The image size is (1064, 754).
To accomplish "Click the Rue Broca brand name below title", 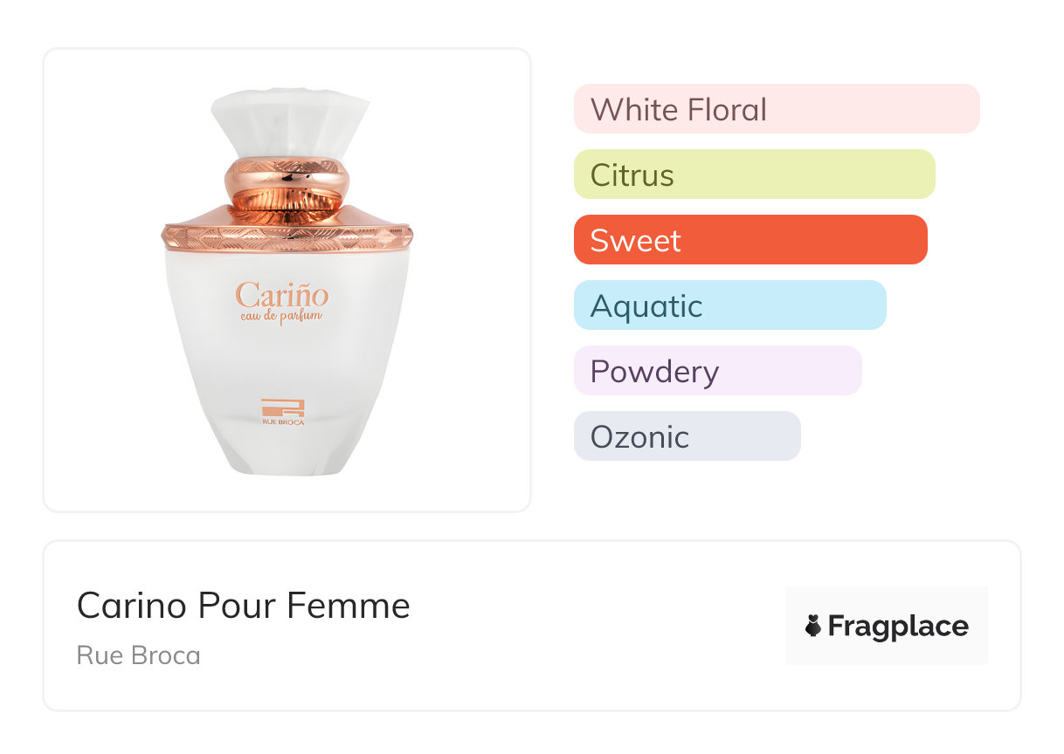I will [x=138, y=655].
